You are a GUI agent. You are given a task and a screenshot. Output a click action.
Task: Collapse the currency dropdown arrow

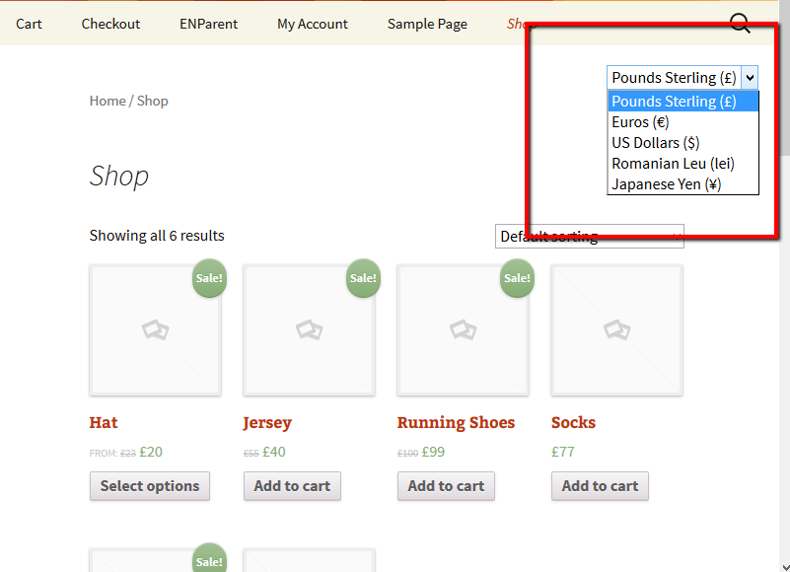pos(750,78)
